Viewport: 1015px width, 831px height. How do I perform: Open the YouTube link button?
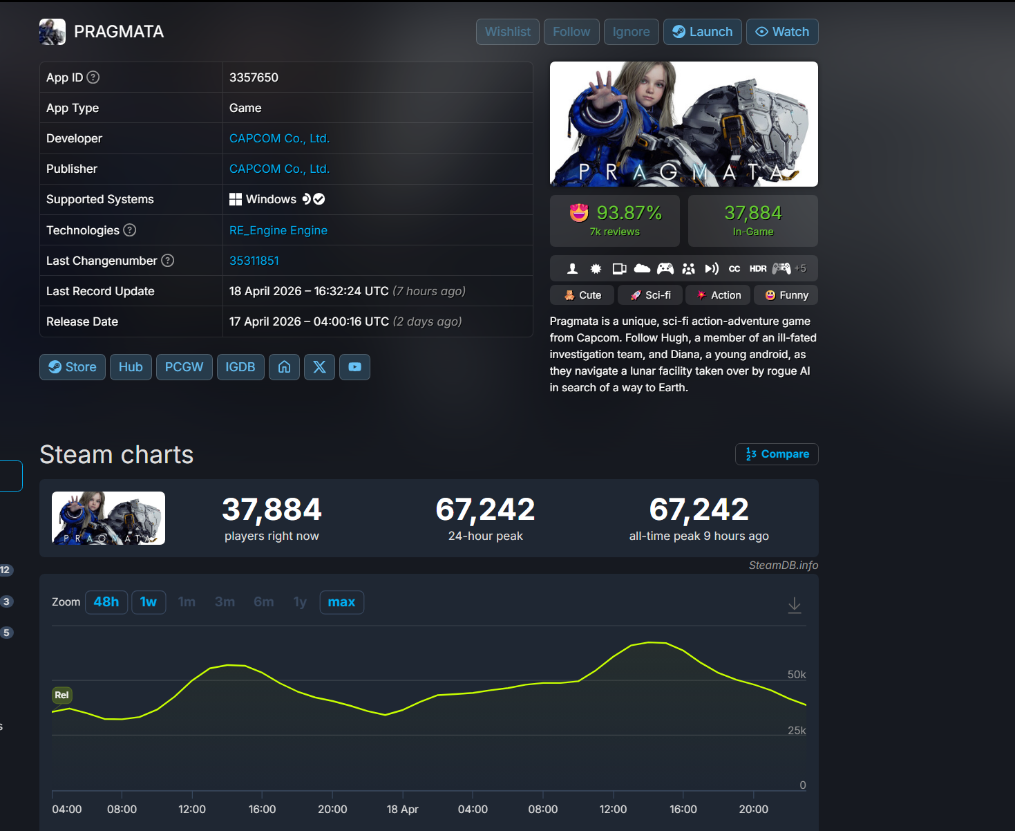pos(354,367)
